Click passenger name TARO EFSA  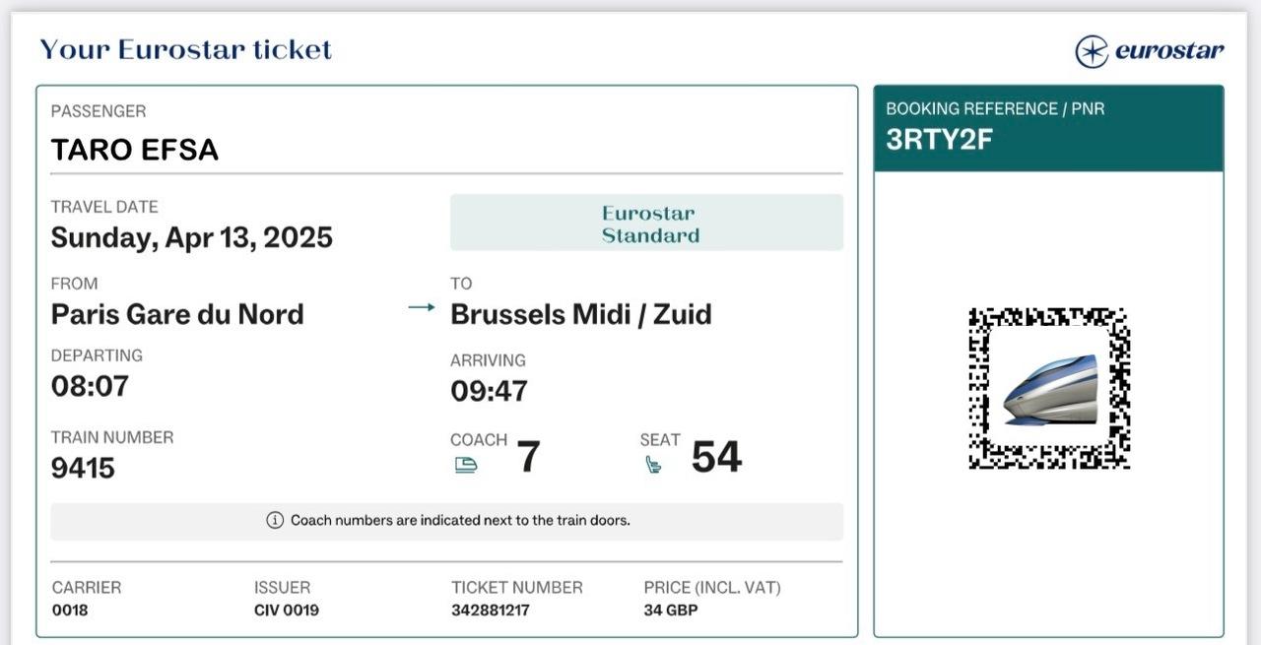click(x=135, y=150)
